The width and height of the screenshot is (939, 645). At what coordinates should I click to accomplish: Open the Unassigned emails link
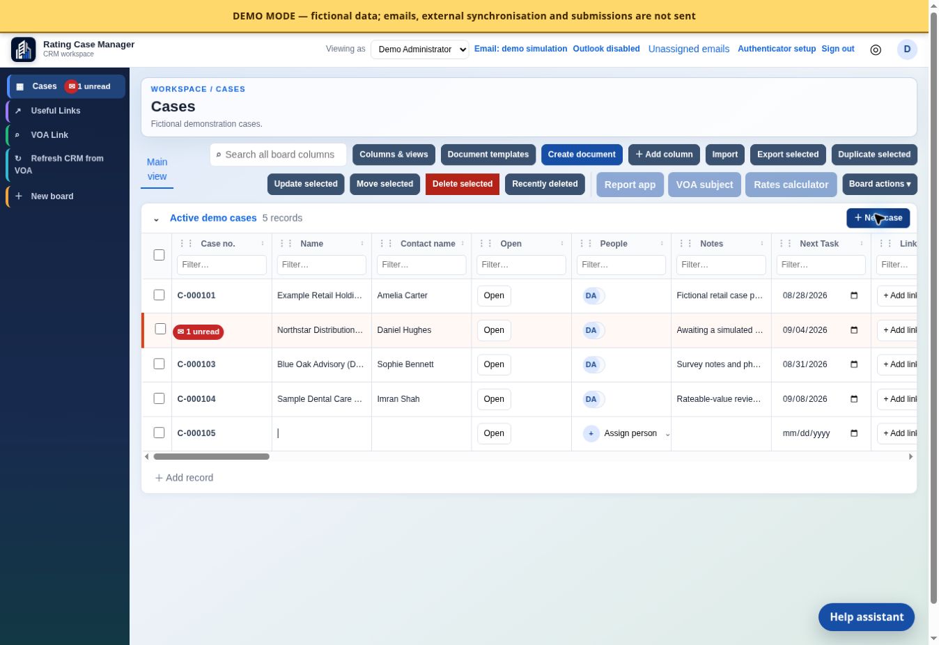689,49
